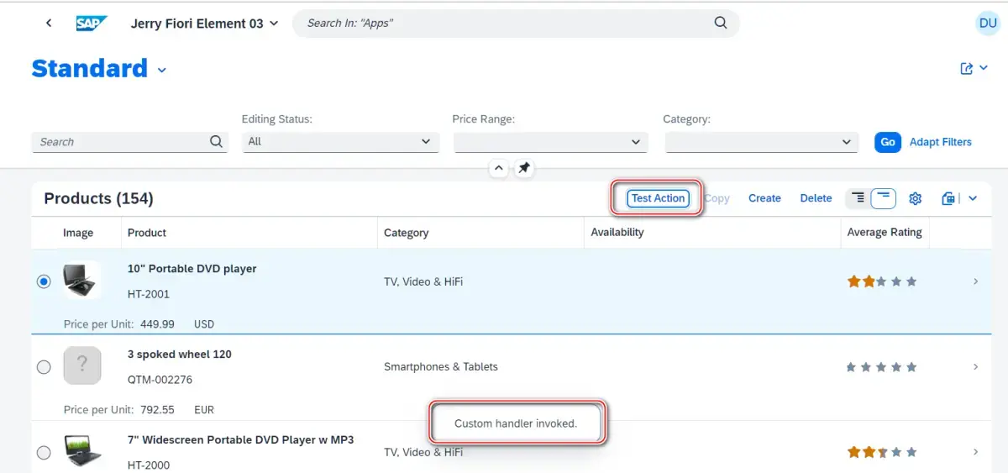1008x473 pixels.
Task: Click the price value 792.55
Action: 157,410
